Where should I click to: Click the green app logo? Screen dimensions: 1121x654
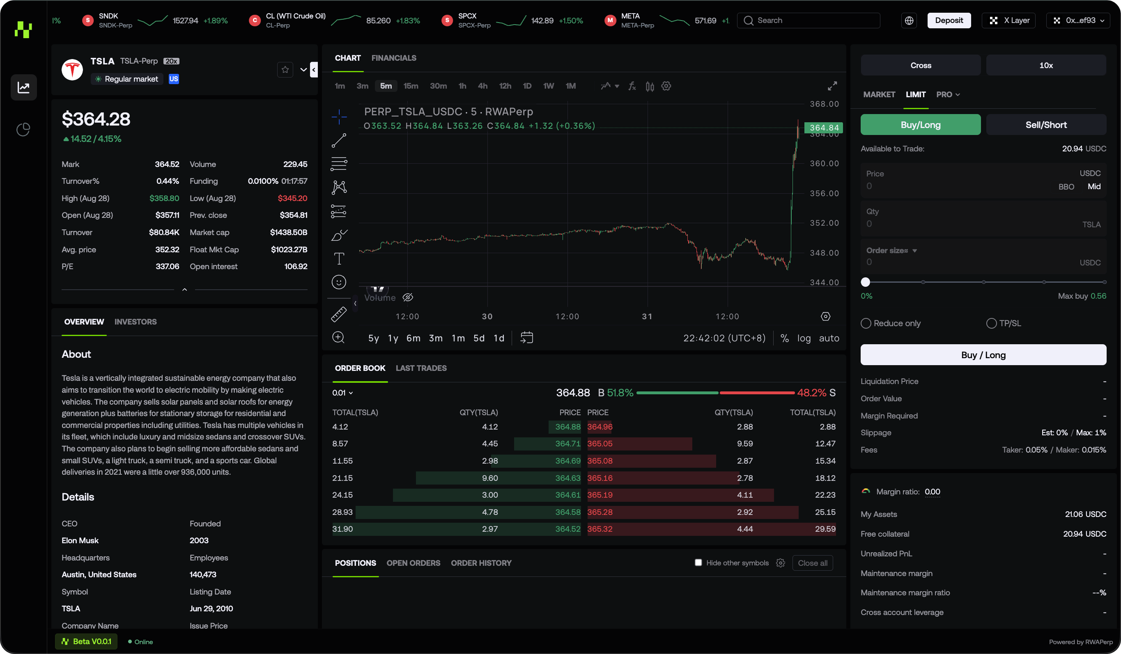tap(23, 30)
